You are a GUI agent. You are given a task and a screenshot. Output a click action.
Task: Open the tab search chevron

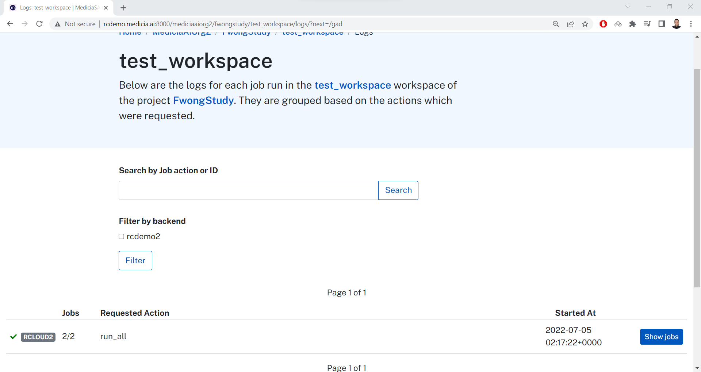628,7
